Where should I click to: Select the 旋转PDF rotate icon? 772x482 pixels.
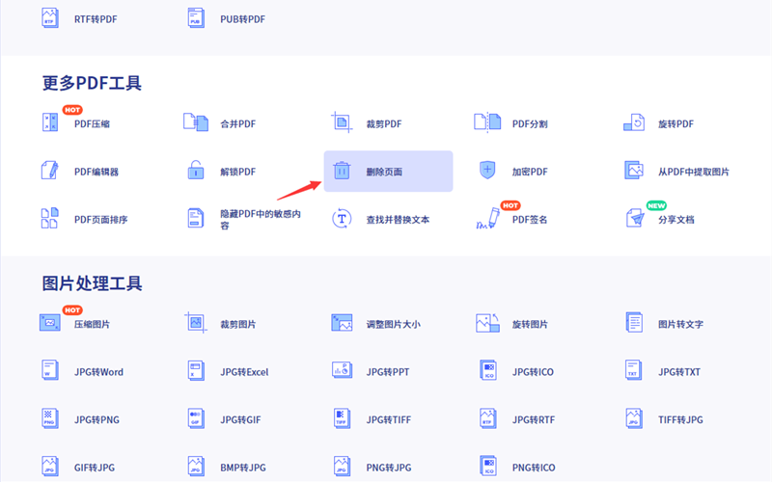click(x=634, y=122)
